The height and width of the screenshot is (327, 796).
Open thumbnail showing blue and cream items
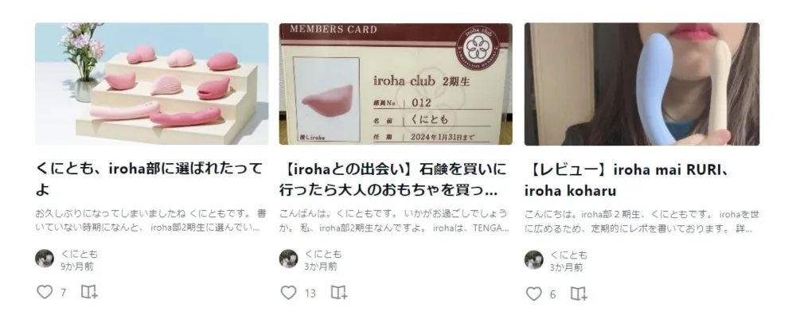click(642, 84)
